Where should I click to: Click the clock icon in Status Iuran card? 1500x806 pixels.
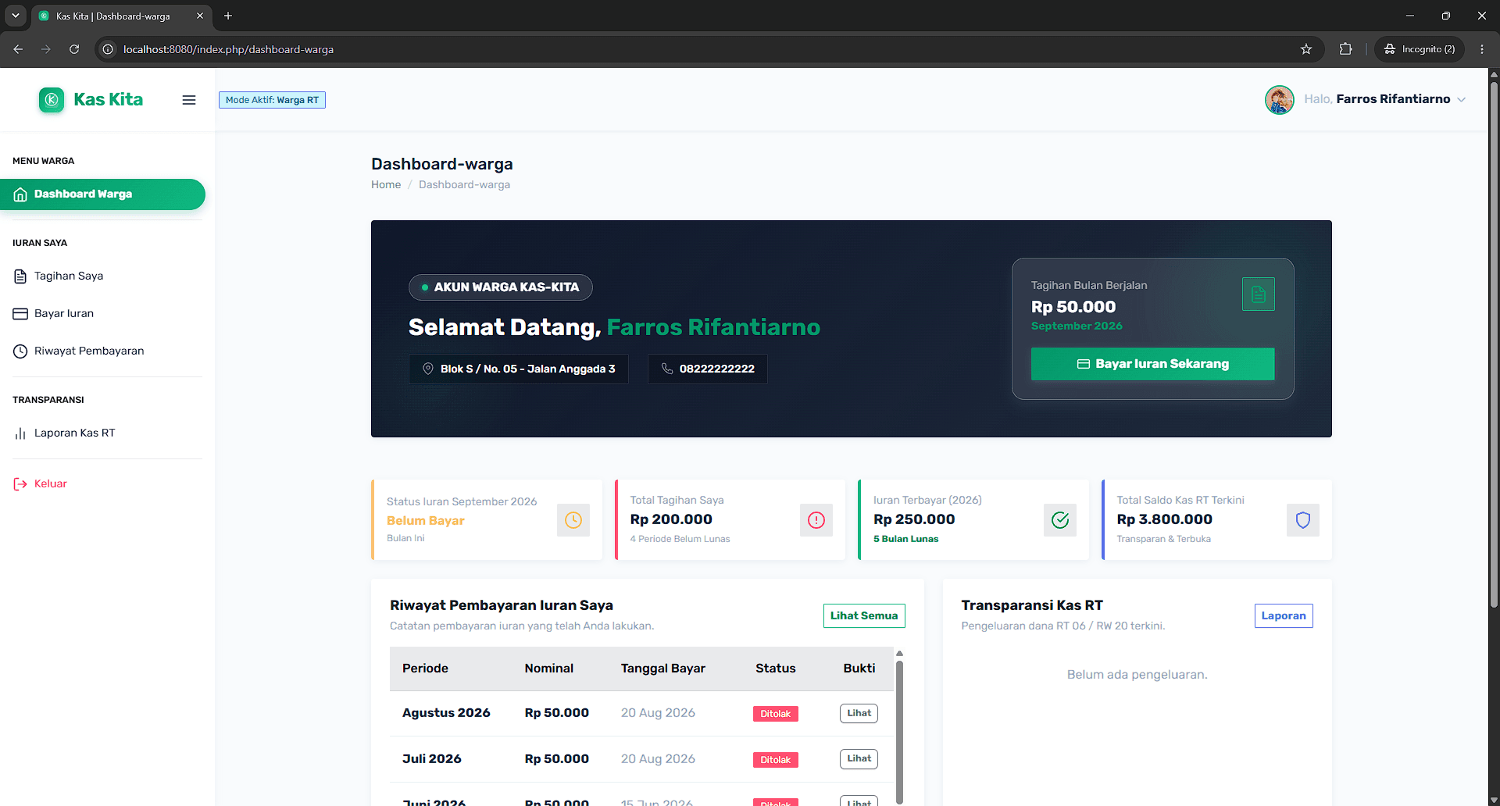pyautogui.click(x=573, y=520)
